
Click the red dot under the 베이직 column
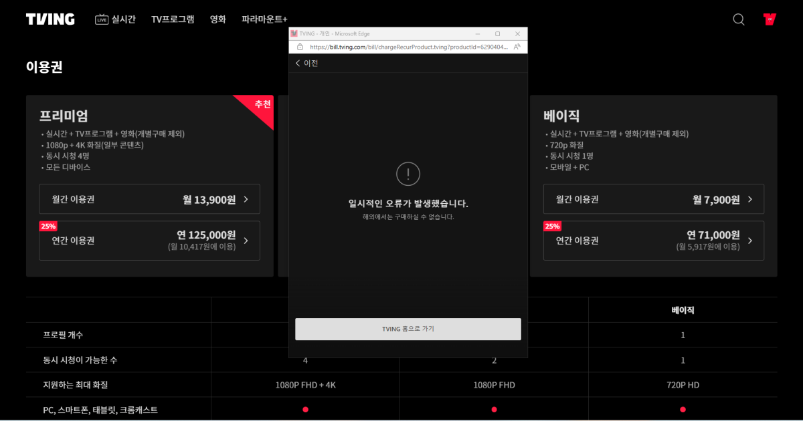(x=683, y=410)
